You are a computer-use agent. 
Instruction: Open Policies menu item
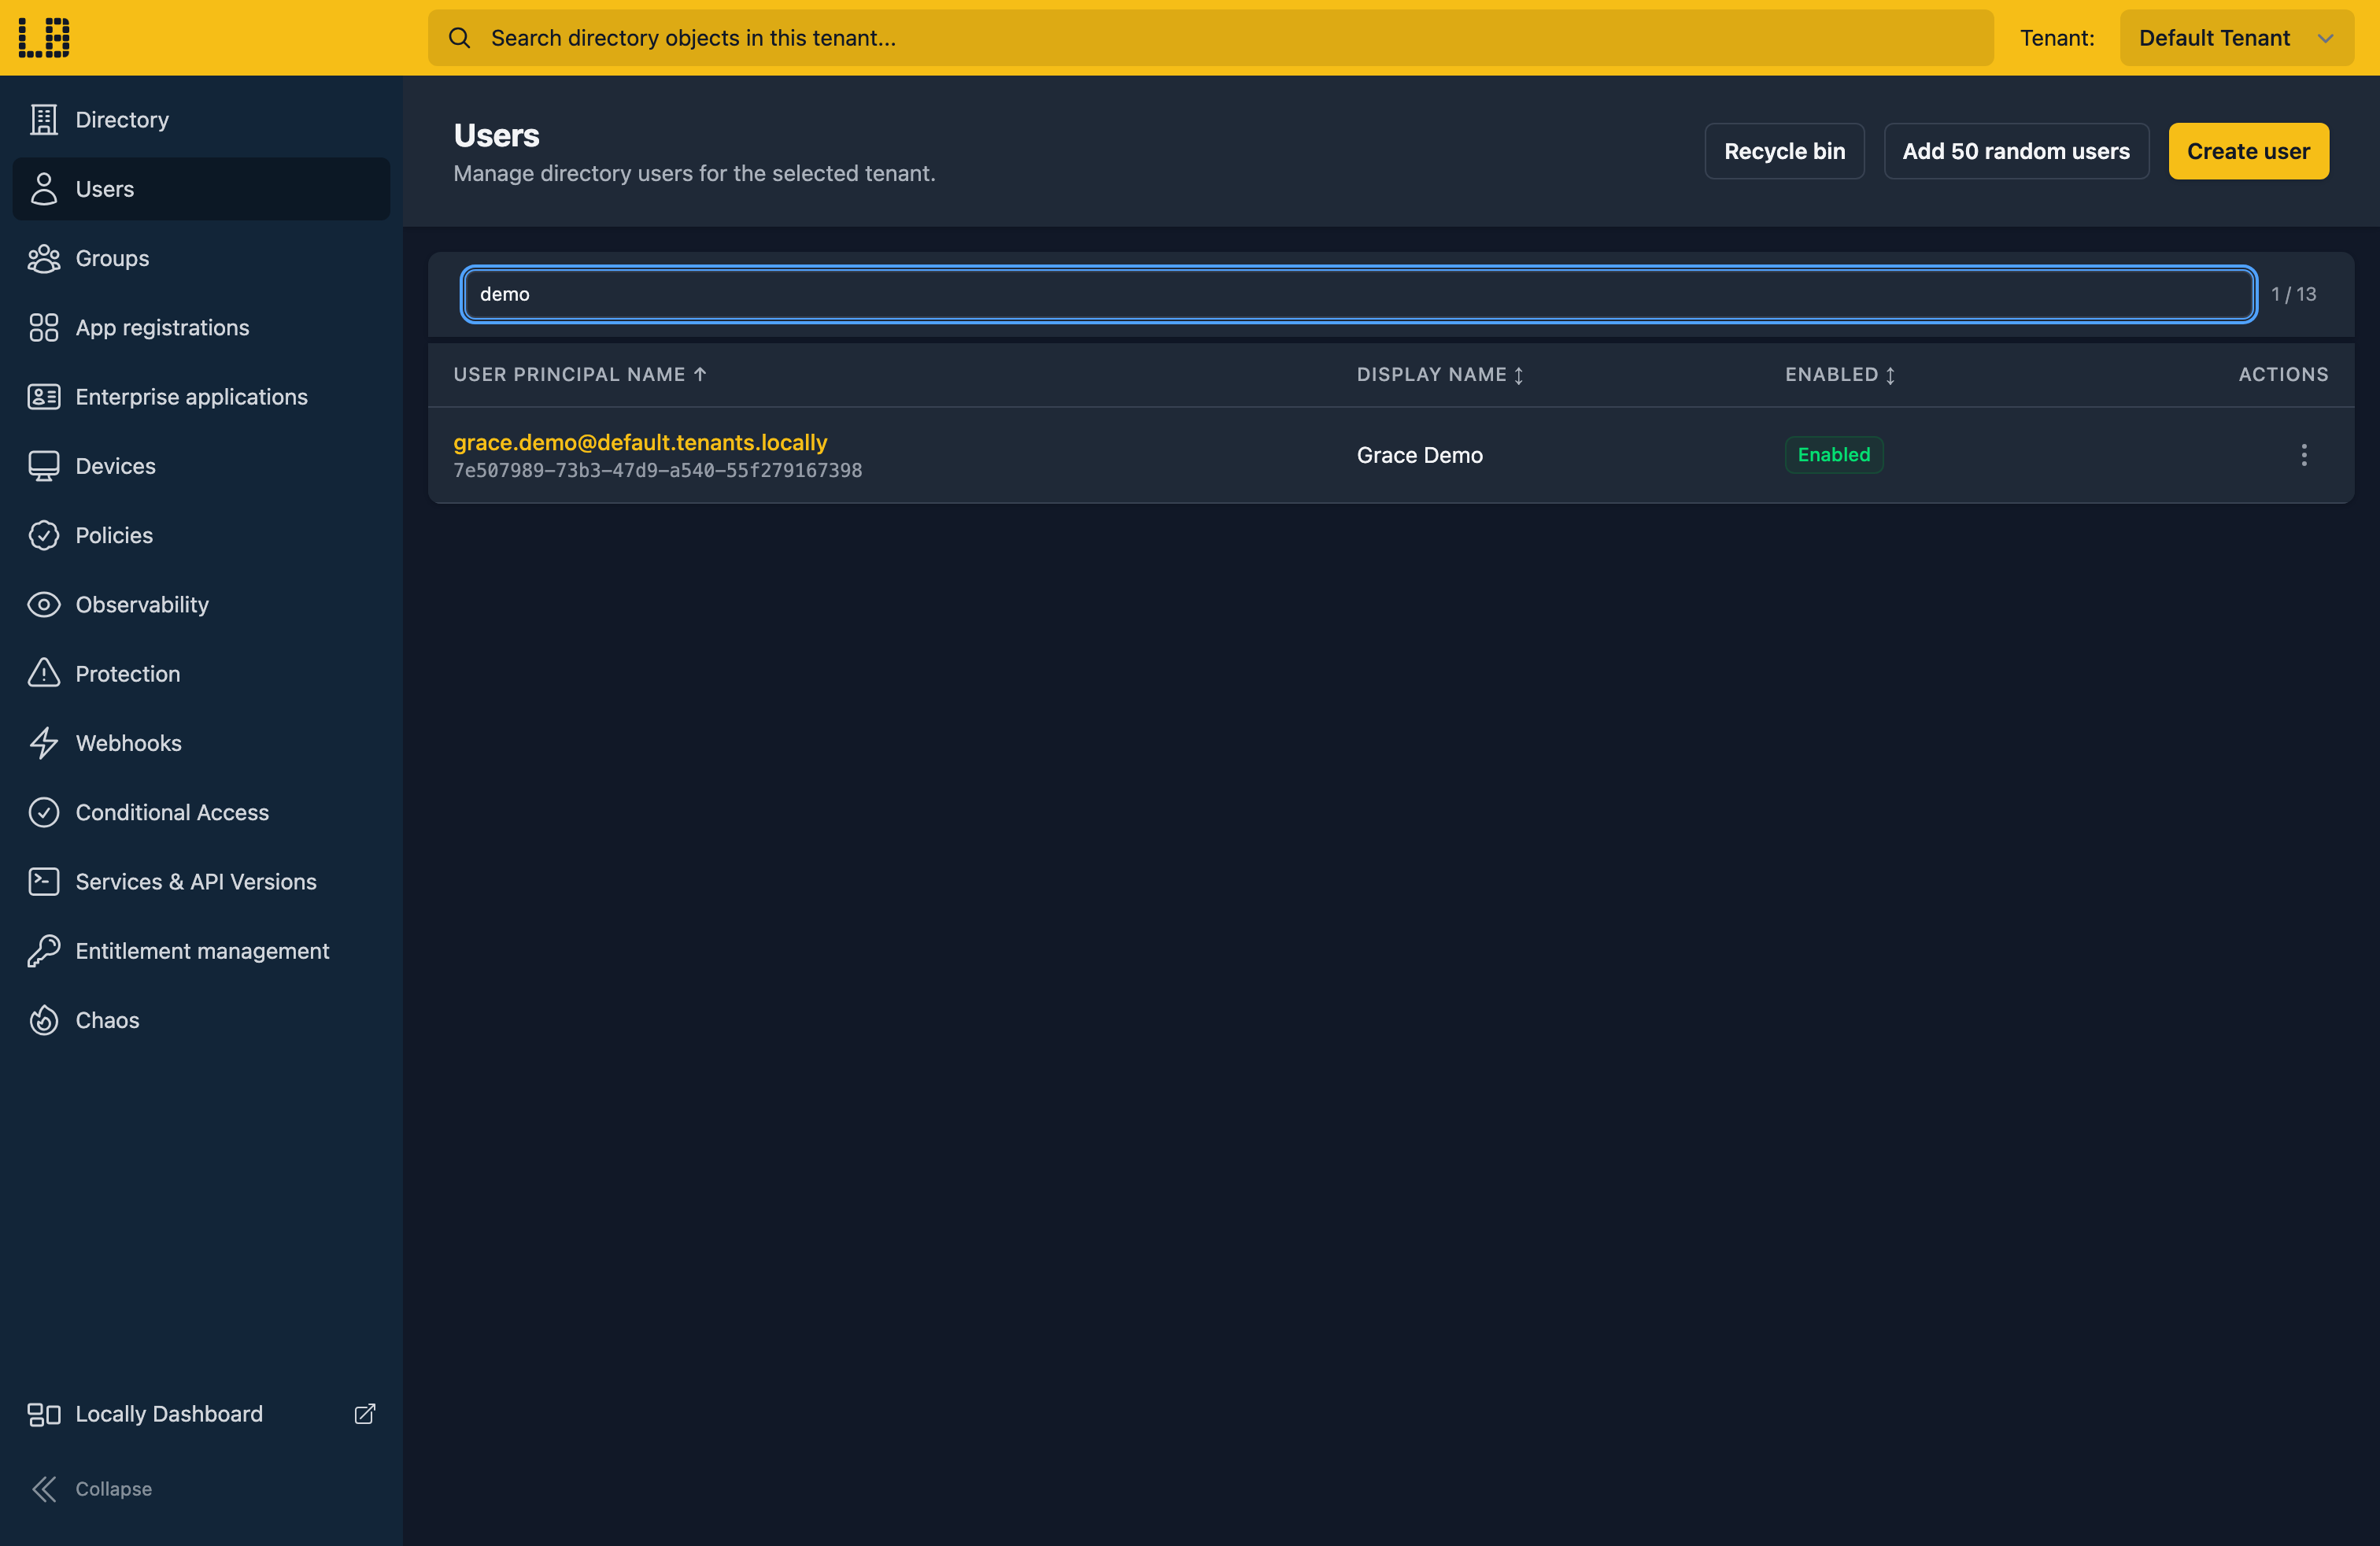[x=201, y=535]
